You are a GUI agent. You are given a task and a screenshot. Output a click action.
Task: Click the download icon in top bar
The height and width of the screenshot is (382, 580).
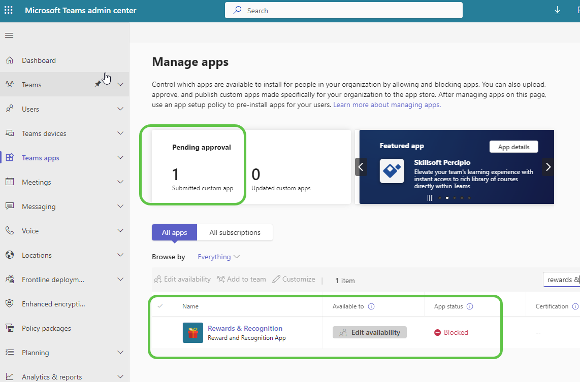pos(557,10)
